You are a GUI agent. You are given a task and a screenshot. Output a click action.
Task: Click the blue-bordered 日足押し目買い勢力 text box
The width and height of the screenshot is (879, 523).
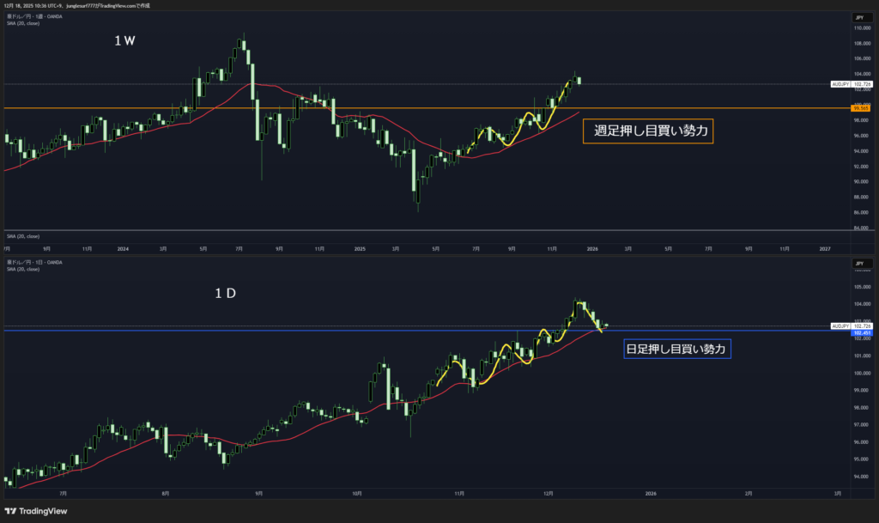(676, 350)
